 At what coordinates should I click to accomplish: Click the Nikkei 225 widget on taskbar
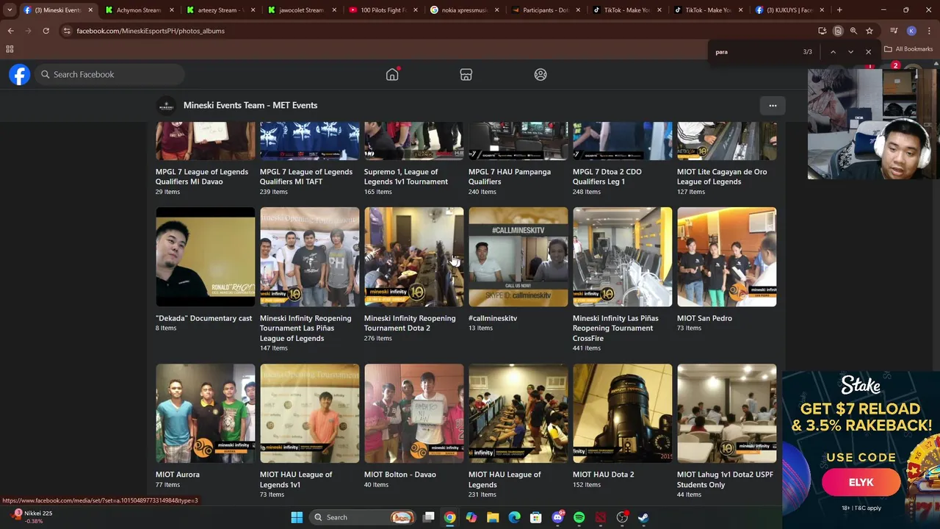click(x=32, y=517)
